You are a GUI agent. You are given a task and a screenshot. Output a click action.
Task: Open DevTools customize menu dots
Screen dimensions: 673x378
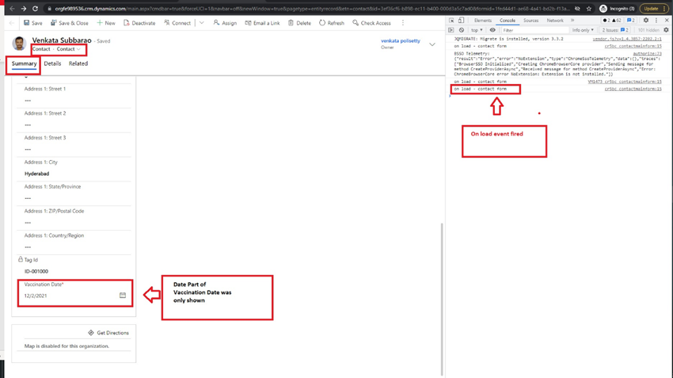click(656, 20)
